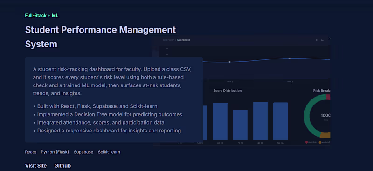The image size is (373, 171).
Task: Click the Student Performance Management System title
Action: (100, 37)
